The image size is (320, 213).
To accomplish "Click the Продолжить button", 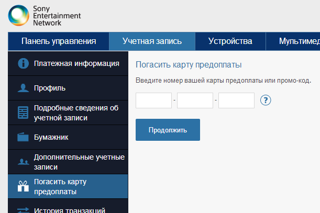I will [168, 130].
